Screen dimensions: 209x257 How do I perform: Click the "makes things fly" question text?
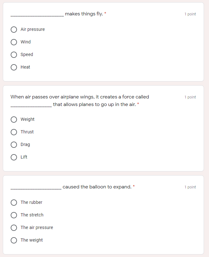click(84, 14)
